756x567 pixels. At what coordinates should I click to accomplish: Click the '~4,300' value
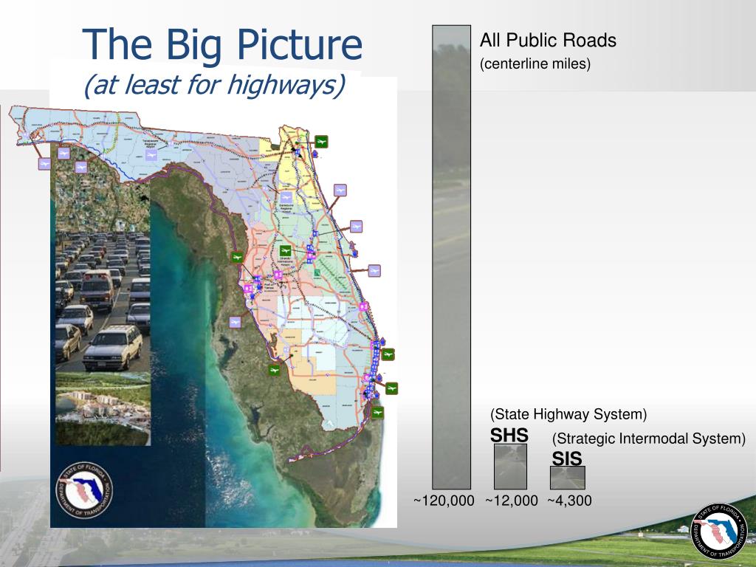[x=569, y=501]
